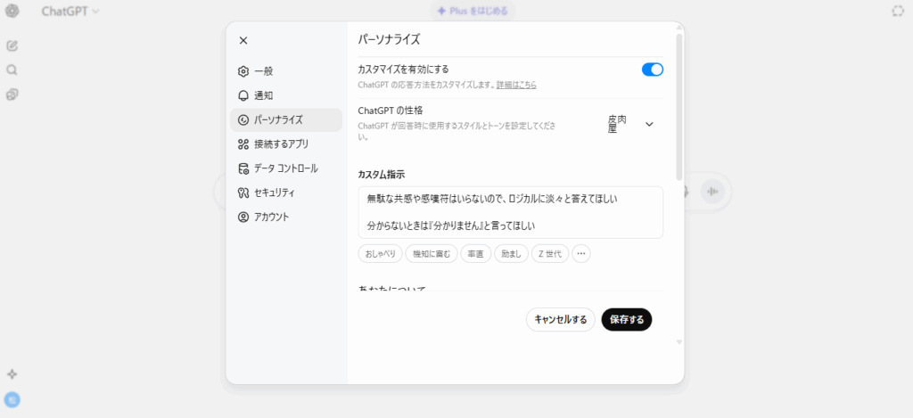
Task: Open the 詳細はこちら link
Action: pyautogui.click(x=516, y=85)
